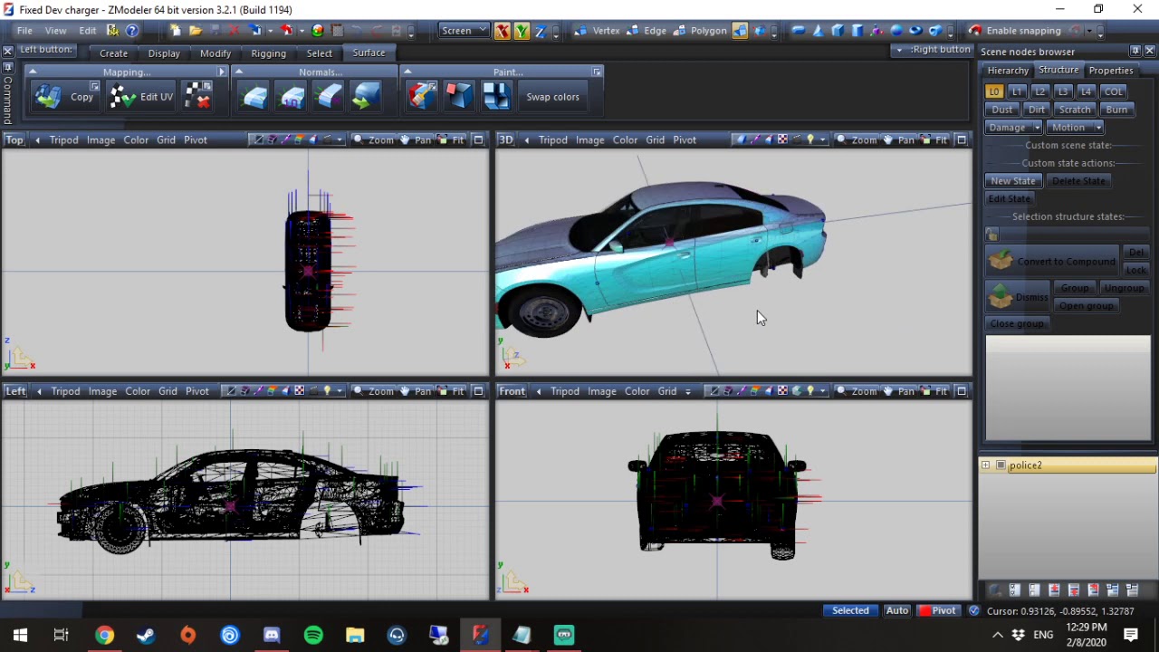Open Spotify from the taskbar
1159x652 pixels.
(313, 635)
